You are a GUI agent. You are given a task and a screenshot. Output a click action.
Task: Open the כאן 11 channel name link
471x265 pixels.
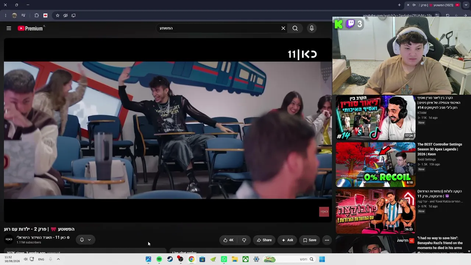click(x=41, y=237)
